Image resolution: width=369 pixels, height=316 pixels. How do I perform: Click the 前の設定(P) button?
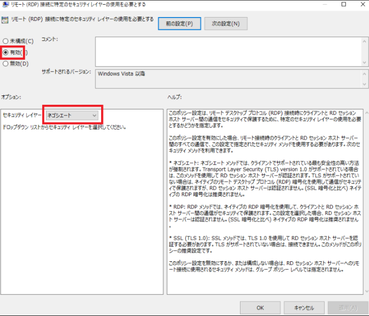tap(179, 24)
